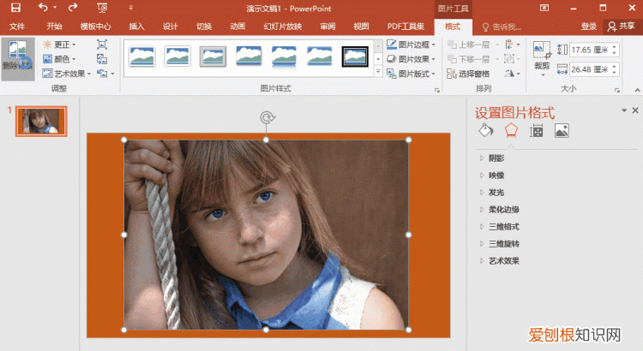Screen dimensions: 643x351
Task: Choose the black double-frame picture style
Action: 355,57
